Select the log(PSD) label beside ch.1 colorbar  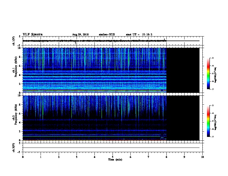tap(215, 75)
